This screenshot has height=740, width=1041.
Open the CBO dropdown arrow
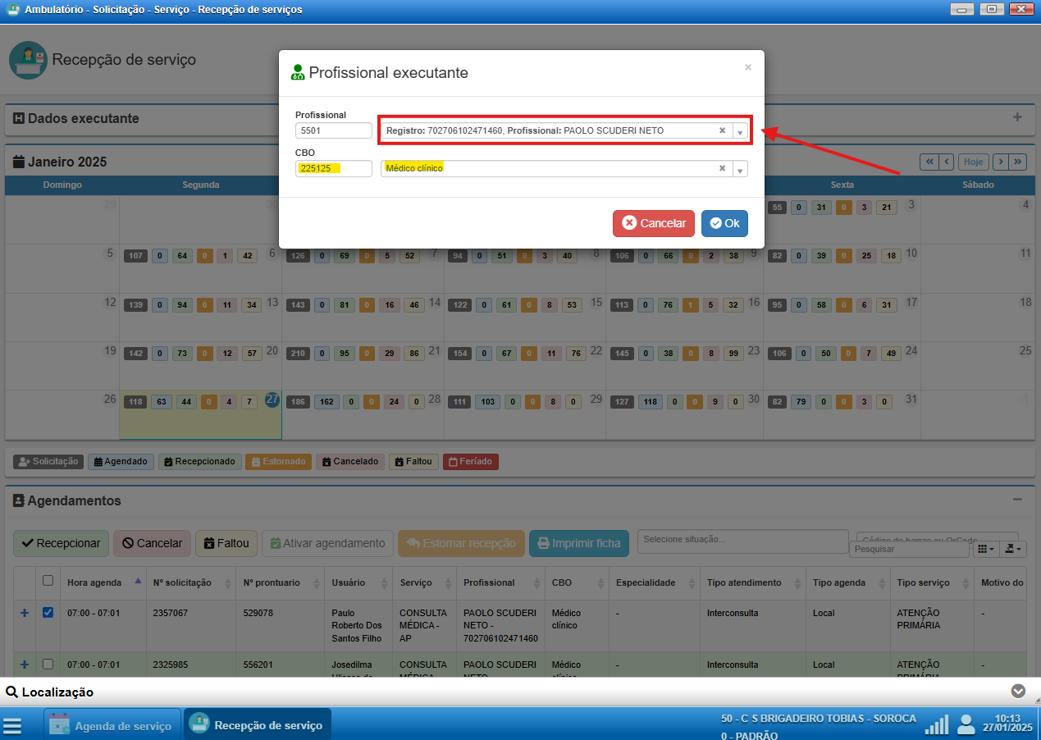click(x=739, y=169)
